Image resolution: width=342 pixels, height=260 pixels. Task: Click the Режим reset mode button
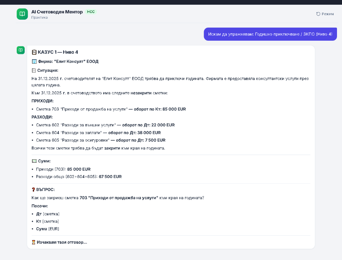[325, 14]
